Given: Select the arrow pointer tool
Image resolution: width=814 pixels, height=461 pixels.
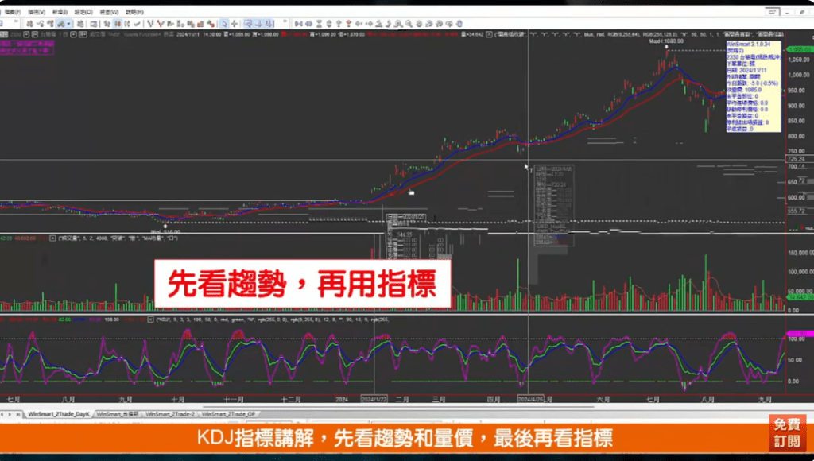Looking at the screenshot, I should click(224, 23).
